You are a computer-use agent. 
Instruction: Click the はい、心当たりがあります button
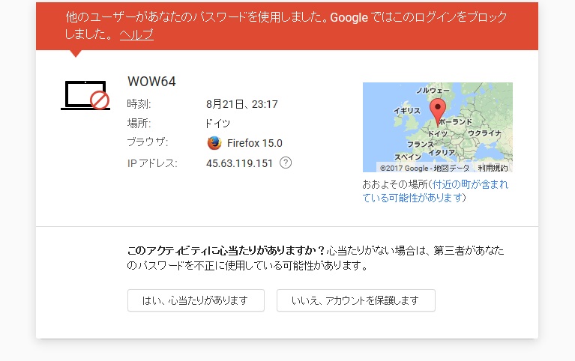click(196, 300)
